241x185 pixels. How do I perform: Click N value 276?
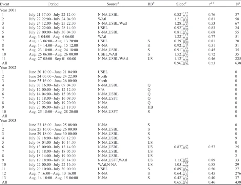pyautogui.click(x=238, y=173)
